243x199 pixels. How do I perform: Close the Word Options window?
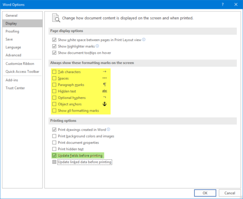[x=236, y=4]
